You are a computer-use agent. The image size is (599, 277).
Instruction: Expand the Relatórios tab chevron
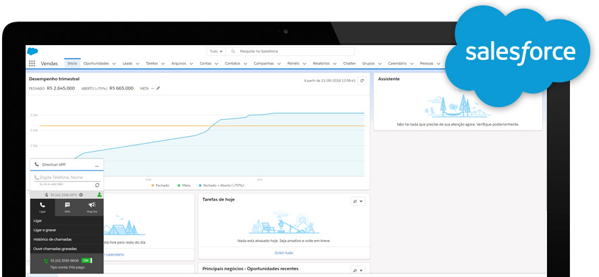[x=335, y=63]
